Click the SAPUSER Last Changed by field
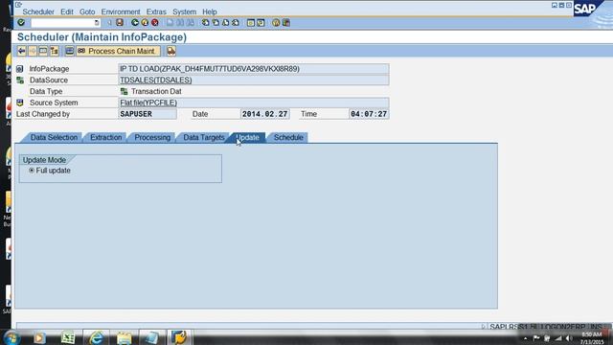This screenshot has width=613, height=345. coord(147,114)
